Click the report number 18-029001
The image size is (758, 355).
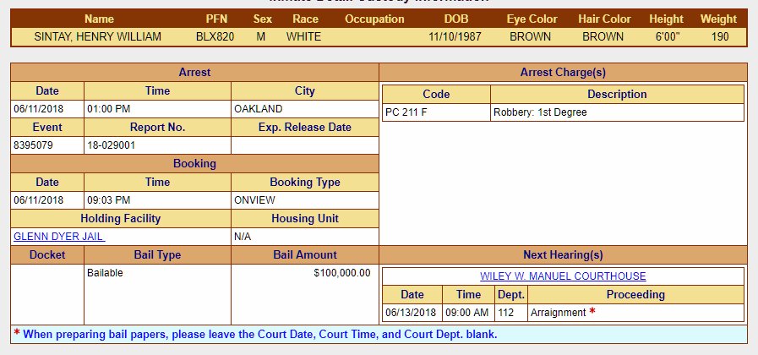point(112,145)
